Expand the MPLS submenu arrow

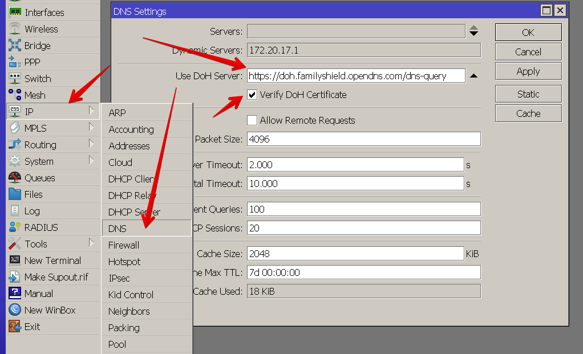point(91,128)
